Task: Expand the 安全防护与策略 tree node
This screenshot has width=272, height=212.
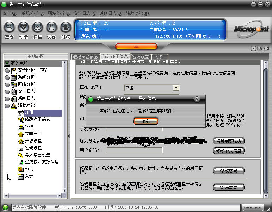Action: click(7, 71)
